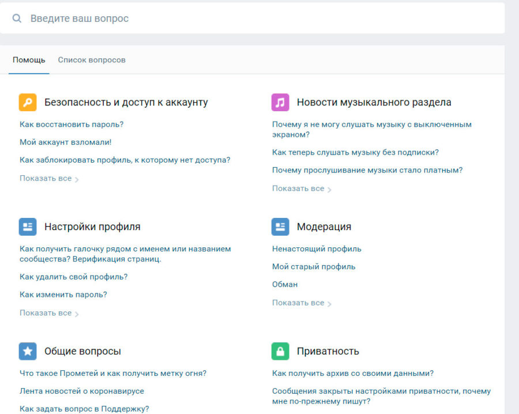519x414 pixels.
Task: Click the orange key security icon
Action: pyautogui.click(x=28, y=103)
